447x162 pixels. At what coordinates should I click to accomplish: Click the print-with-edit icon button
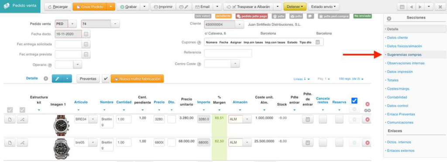click(x=184, y=7)
